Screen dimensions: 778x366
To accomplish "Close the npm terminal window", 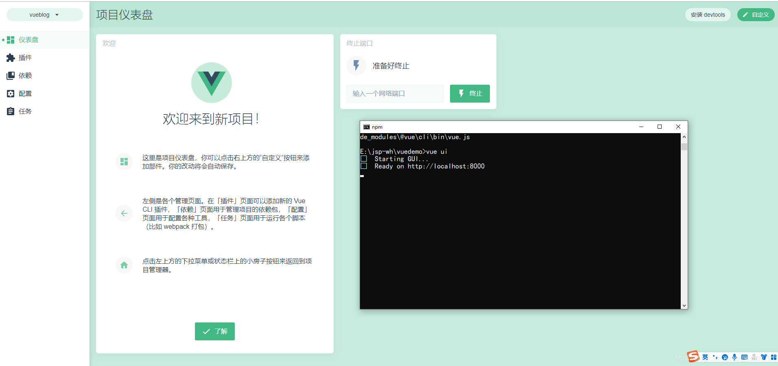I will click(x=678, y=127).
